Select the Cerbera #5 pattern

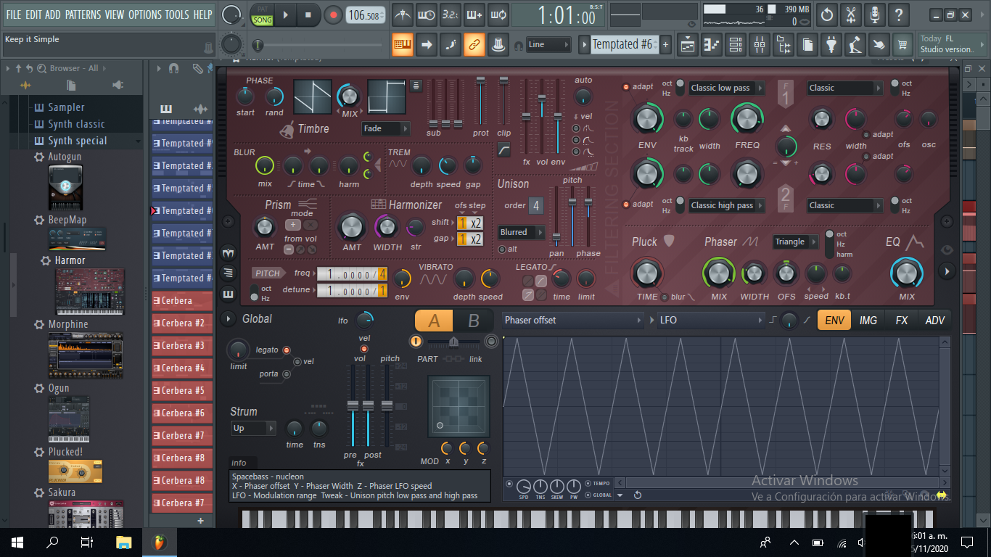point(182,390)
